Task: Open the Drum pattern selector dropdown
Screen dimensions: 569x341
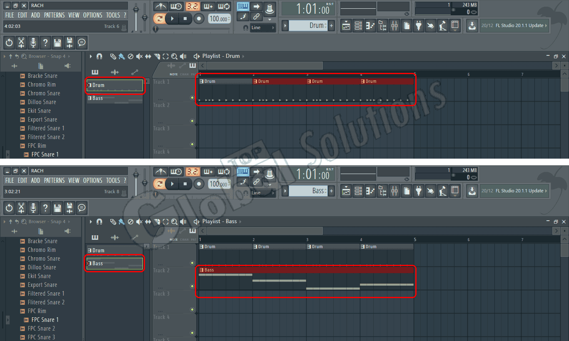Action: (x=285, y=25)
